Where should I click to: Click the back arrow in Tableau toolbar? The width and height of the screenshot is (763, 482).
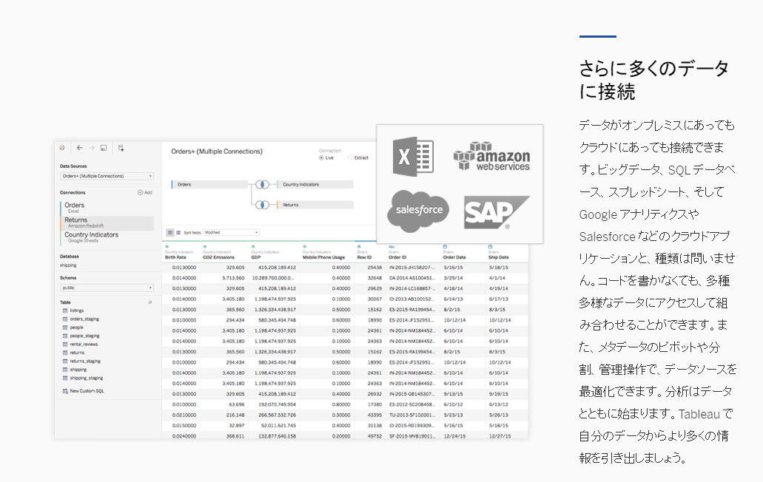click(x=79, y=148)
